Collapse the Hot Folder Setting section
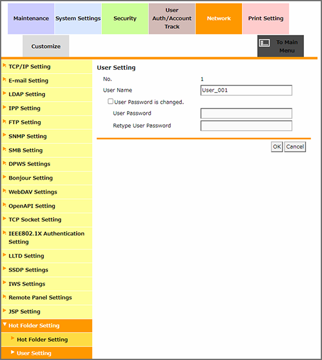This screenshot has height=360, width=322. click(47, 326)
